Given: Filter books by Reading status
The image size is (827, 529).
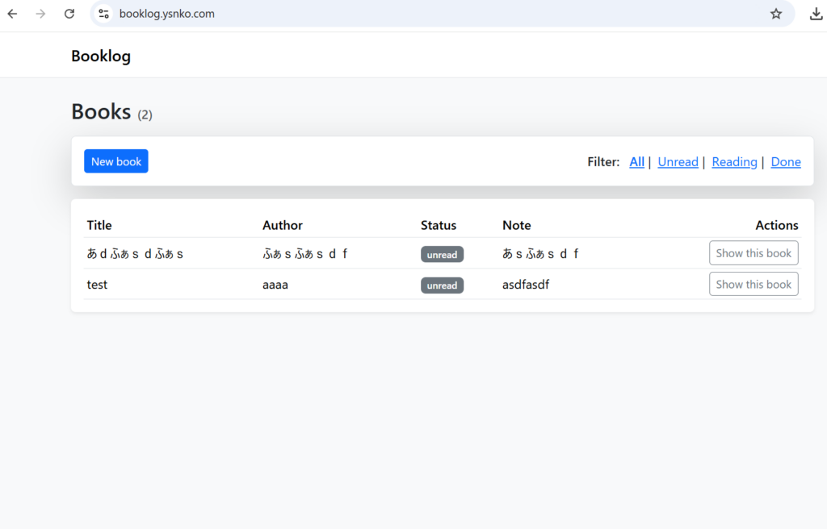Looking at the screenshot, I should pos(734,162).
